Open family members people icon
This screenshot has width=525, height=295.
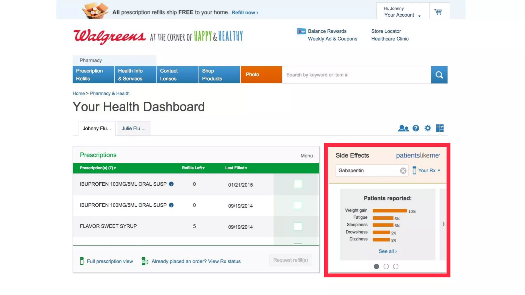pos(403,128)
